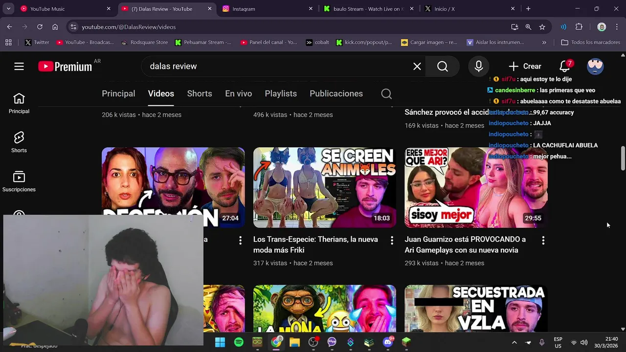
Task: Open the En vivo channel tab
Action: (x=238, y=93)
